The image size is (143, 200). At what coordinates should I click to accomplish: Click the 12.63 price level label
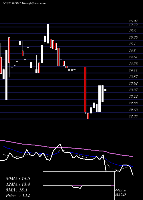[x=133, y=110]
